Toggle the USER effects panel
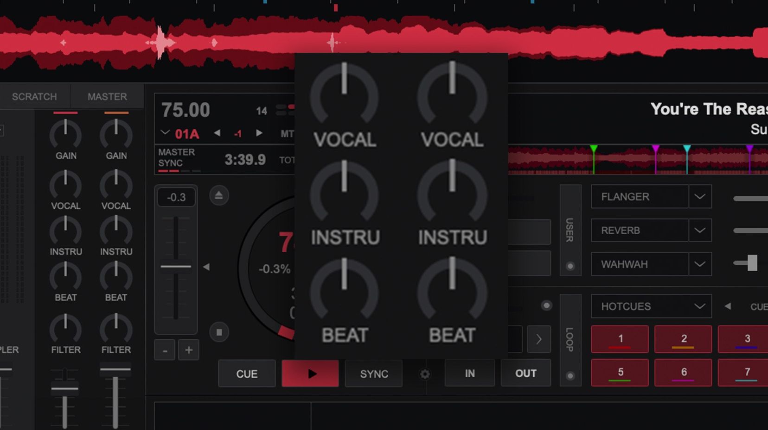The image size is (768, 430). pos(570,231)
